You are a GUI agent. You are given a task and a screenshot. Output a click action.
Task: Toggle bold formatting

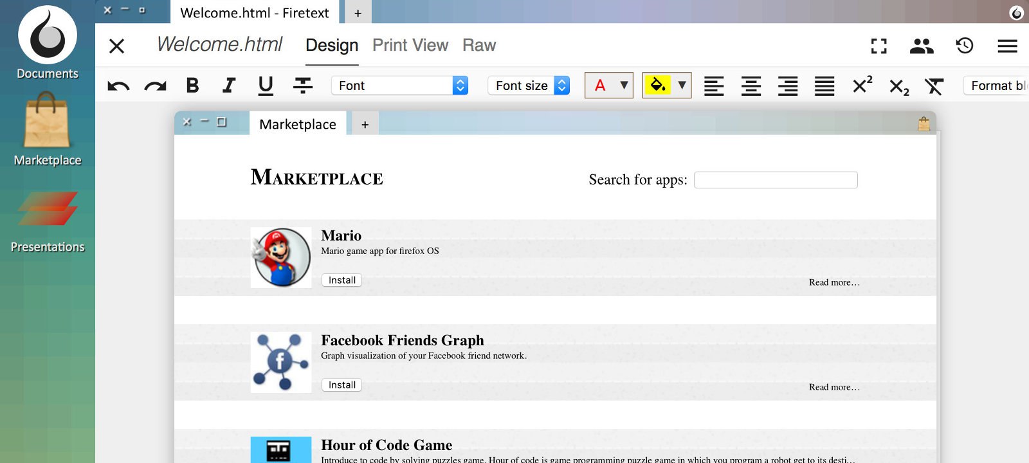[x=192, y=86]
